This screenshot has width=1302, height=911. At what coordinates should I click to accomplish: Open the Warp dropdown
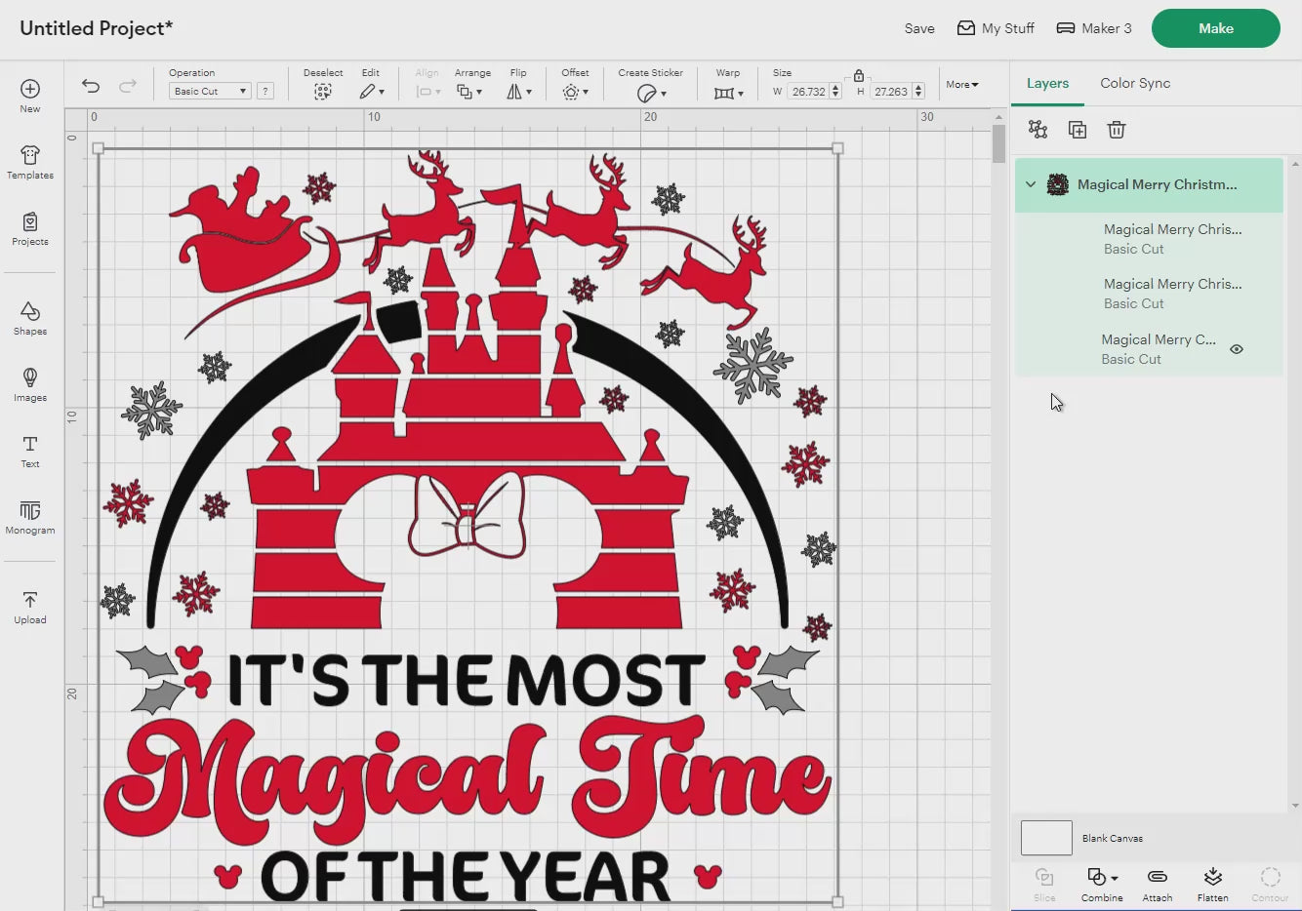[728, 93]
